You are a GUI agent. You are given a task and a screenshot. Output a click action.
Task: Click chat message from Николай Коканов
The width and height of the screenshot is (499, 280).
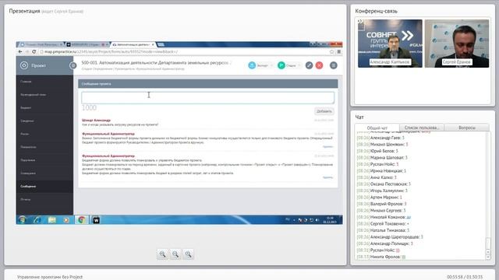384,217
